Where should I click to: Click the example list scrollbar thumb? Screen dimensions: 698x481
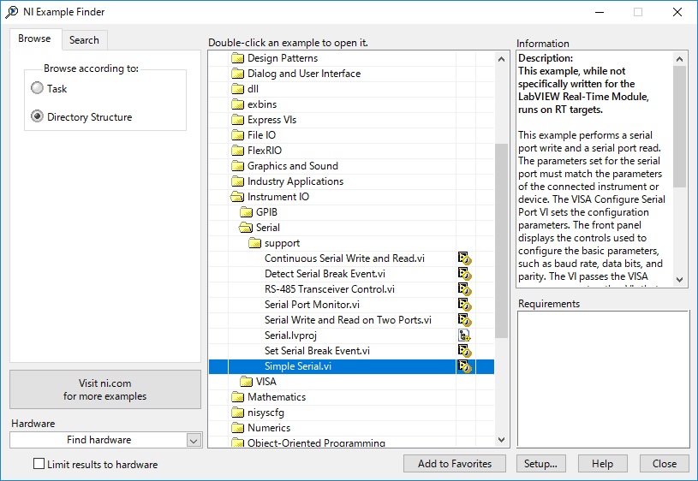click(x=501, y=240)
